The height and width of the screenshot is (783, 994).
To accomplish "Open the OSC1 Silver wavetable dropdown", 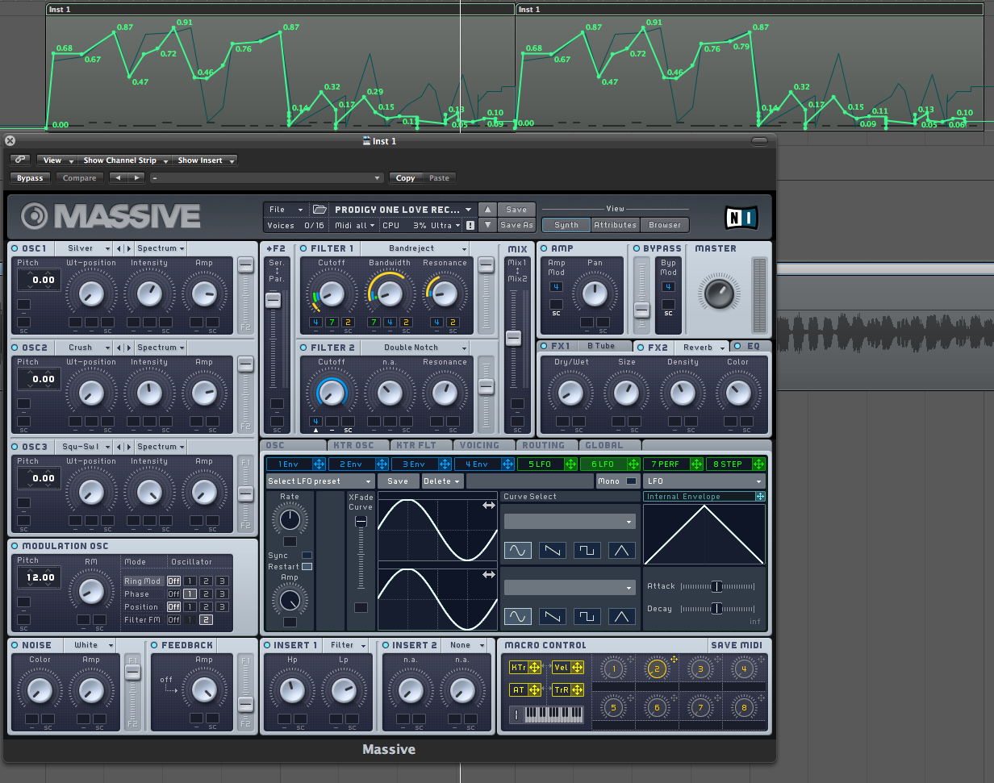I will point(84,248).
